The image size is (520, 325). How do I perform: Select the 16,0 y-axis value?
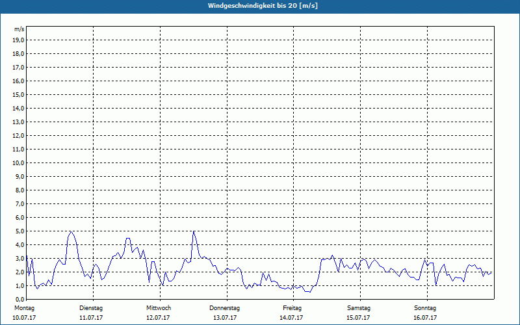coord(18,81)
